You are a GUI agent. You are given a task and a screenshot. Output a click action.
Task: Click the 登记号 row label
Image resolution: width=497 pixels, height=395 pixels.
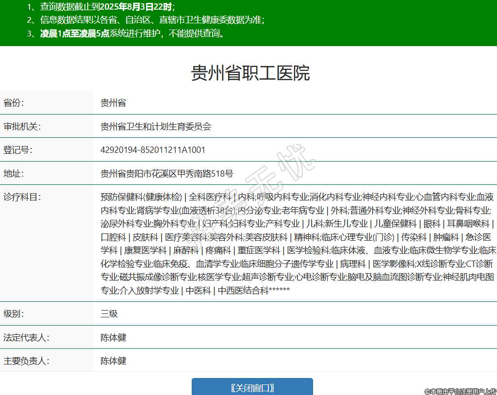click(17, 150)
